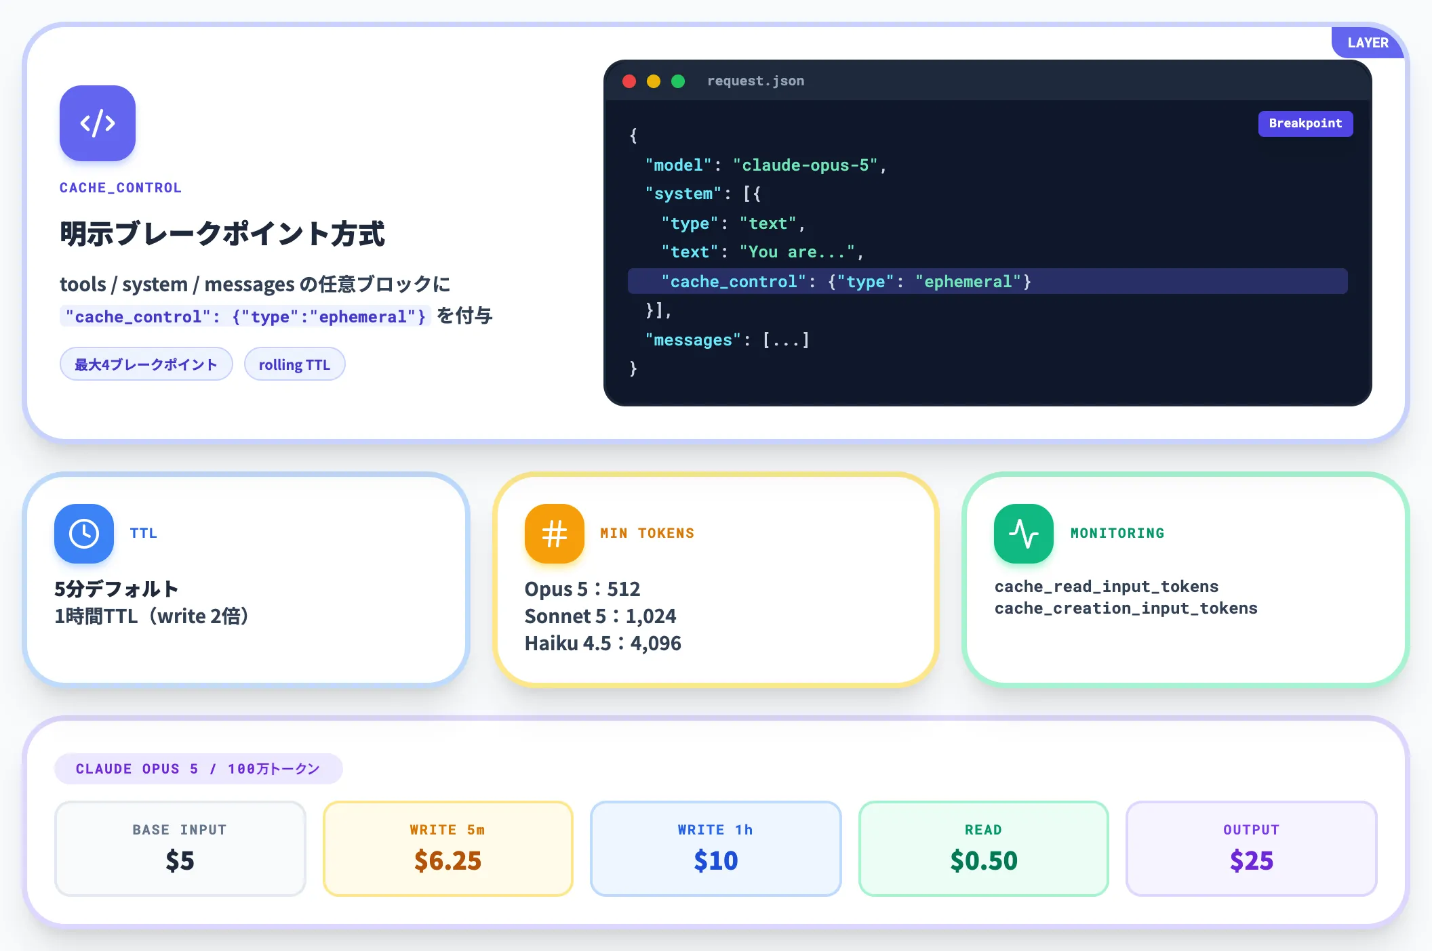Screen dimensions: 1432x951
Task: Click the inline cache_control code snippet
Action: [245, 316]
